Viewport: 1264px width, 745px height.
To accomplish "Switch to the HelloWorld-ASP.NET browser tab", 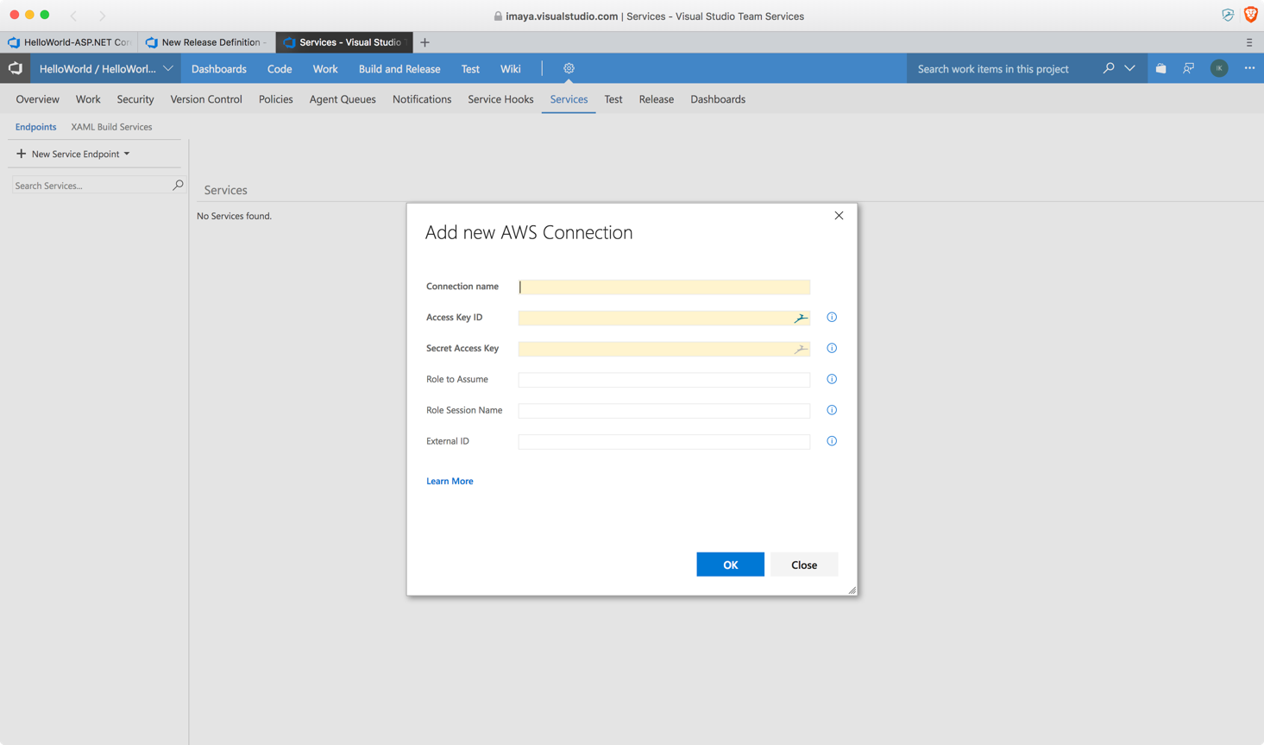I will tap(69, 42).
